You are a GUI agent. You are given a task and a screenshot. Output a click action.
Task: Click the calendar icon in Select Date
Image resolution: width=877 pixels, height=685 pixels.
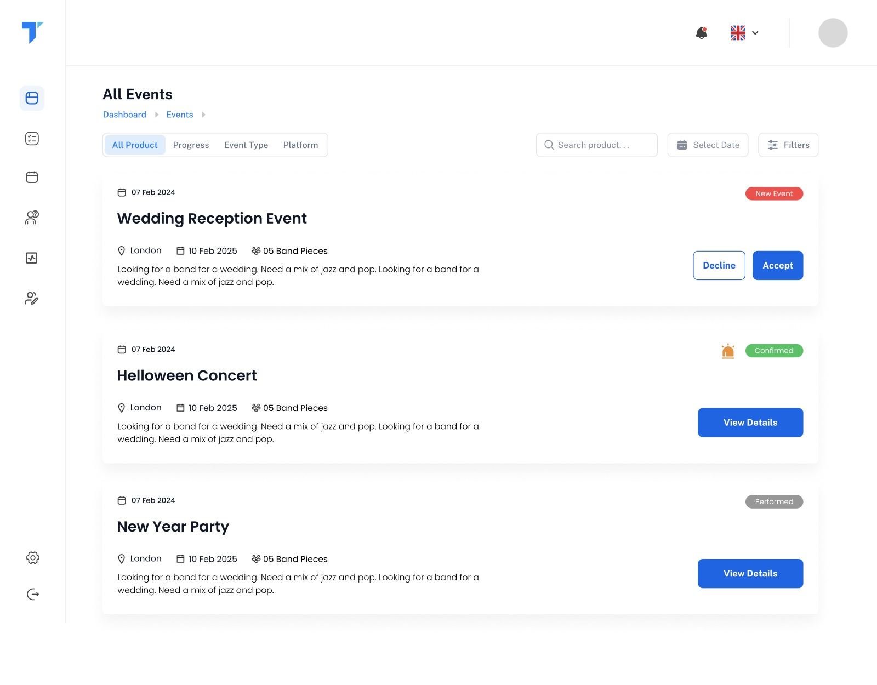682,145
